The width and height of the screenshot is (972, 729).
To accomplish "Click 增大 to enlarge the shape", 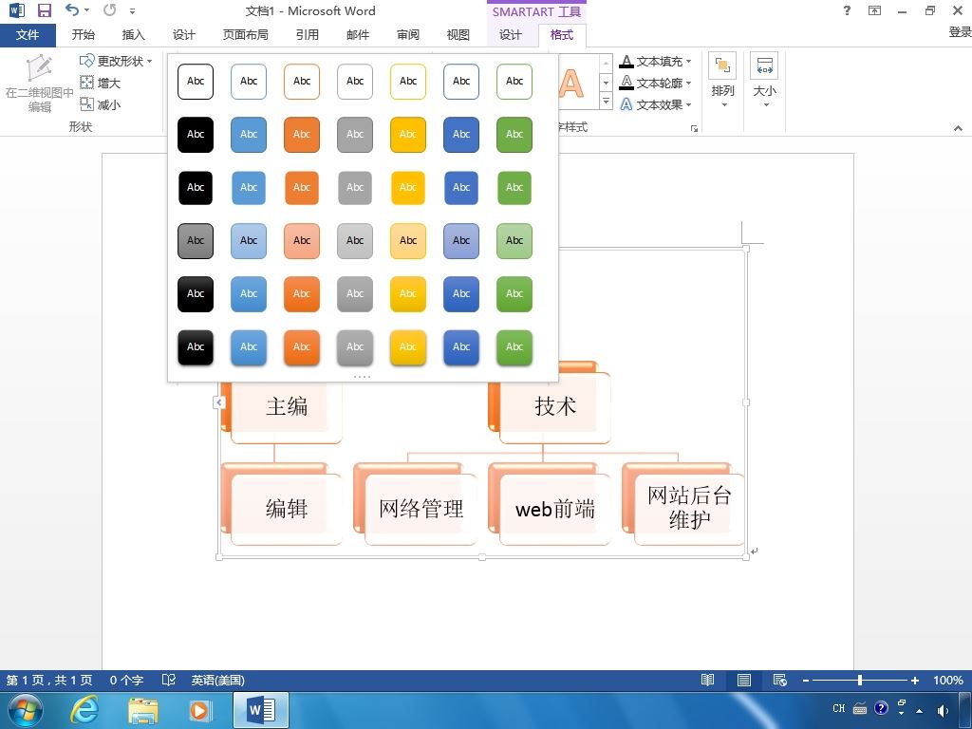I will coord(101,83).
